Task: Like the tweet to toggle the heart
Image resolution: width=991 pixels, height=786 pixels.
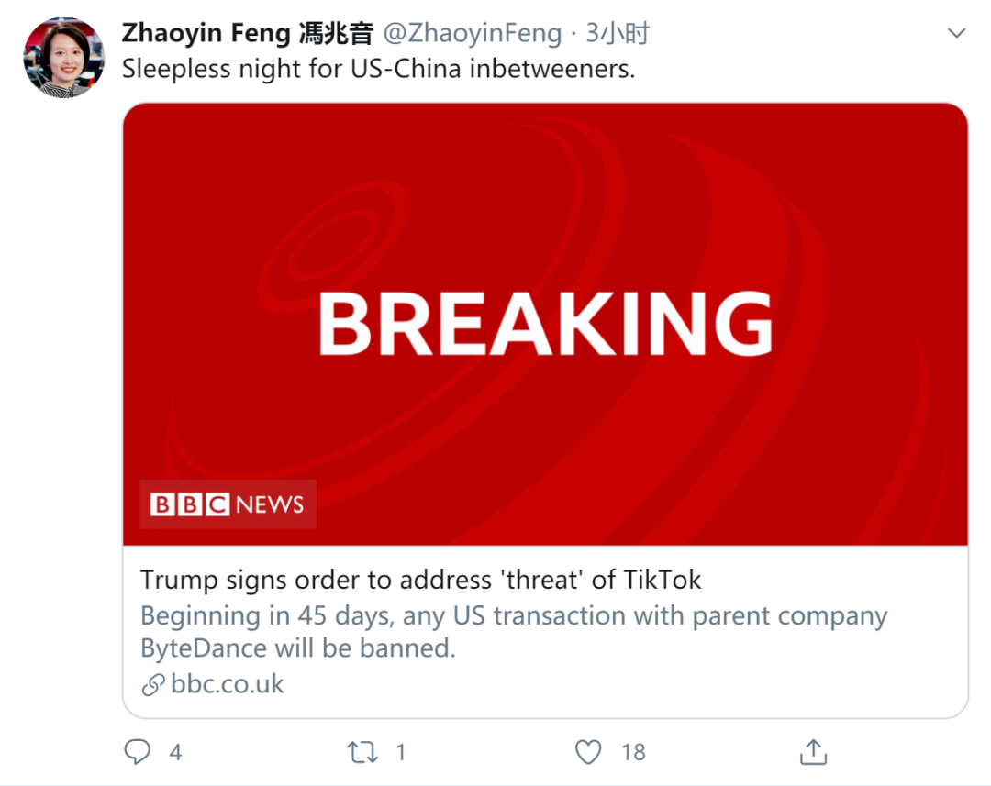Action: point(587,751)
